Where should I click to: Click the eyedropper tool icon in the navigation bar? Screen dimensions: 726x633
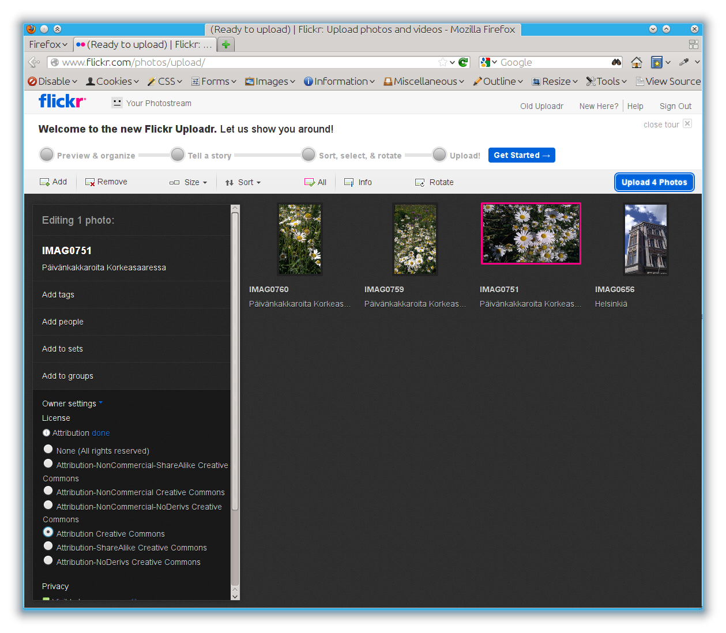pyautogui.click(x=684, y=62)
